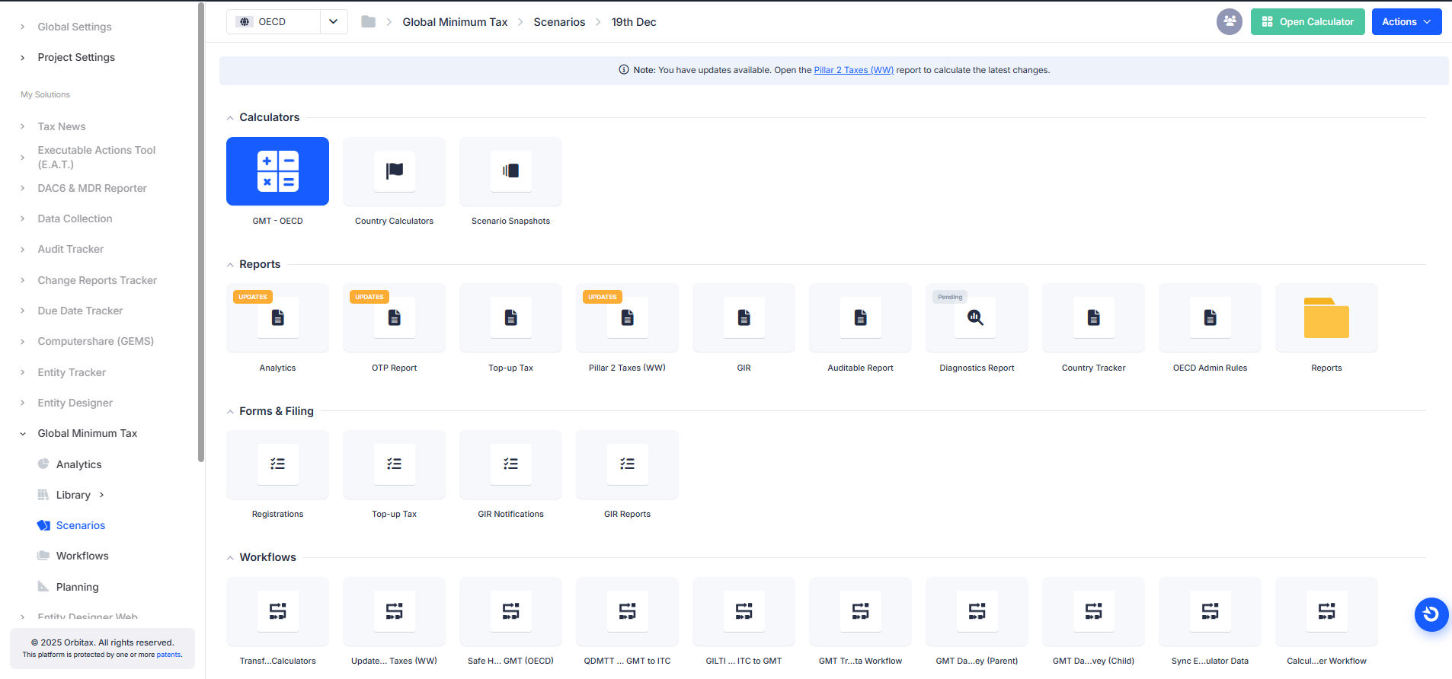Open the GMT Da...ey (Parent) workflow
The height and width of the screenshot is (679, 1452).
(977, 611)
